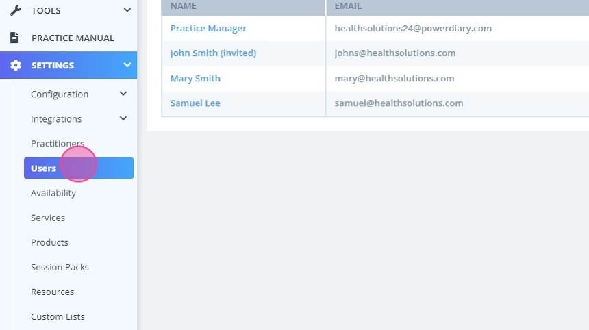Open Mary Smith user link
This screenshot has width=589, height=330.
[195, 79]
